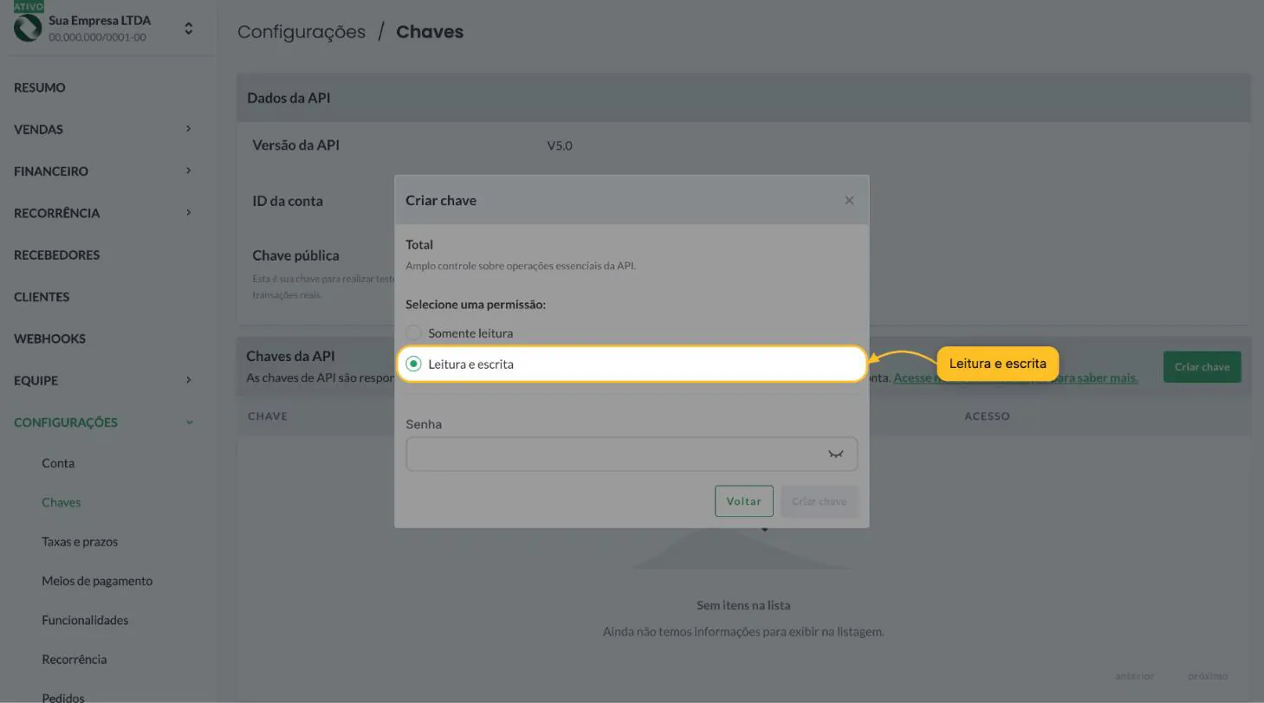Image resolution: width=1264 pixels, height=703 pixels.
Task: Open Funcionalidades settings
Action: pos(85,620)
